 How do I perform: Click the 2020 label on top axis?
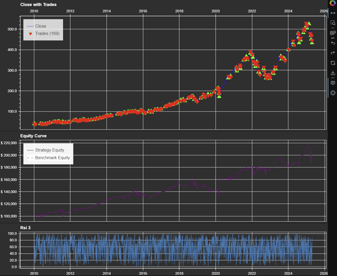point(216,11)
